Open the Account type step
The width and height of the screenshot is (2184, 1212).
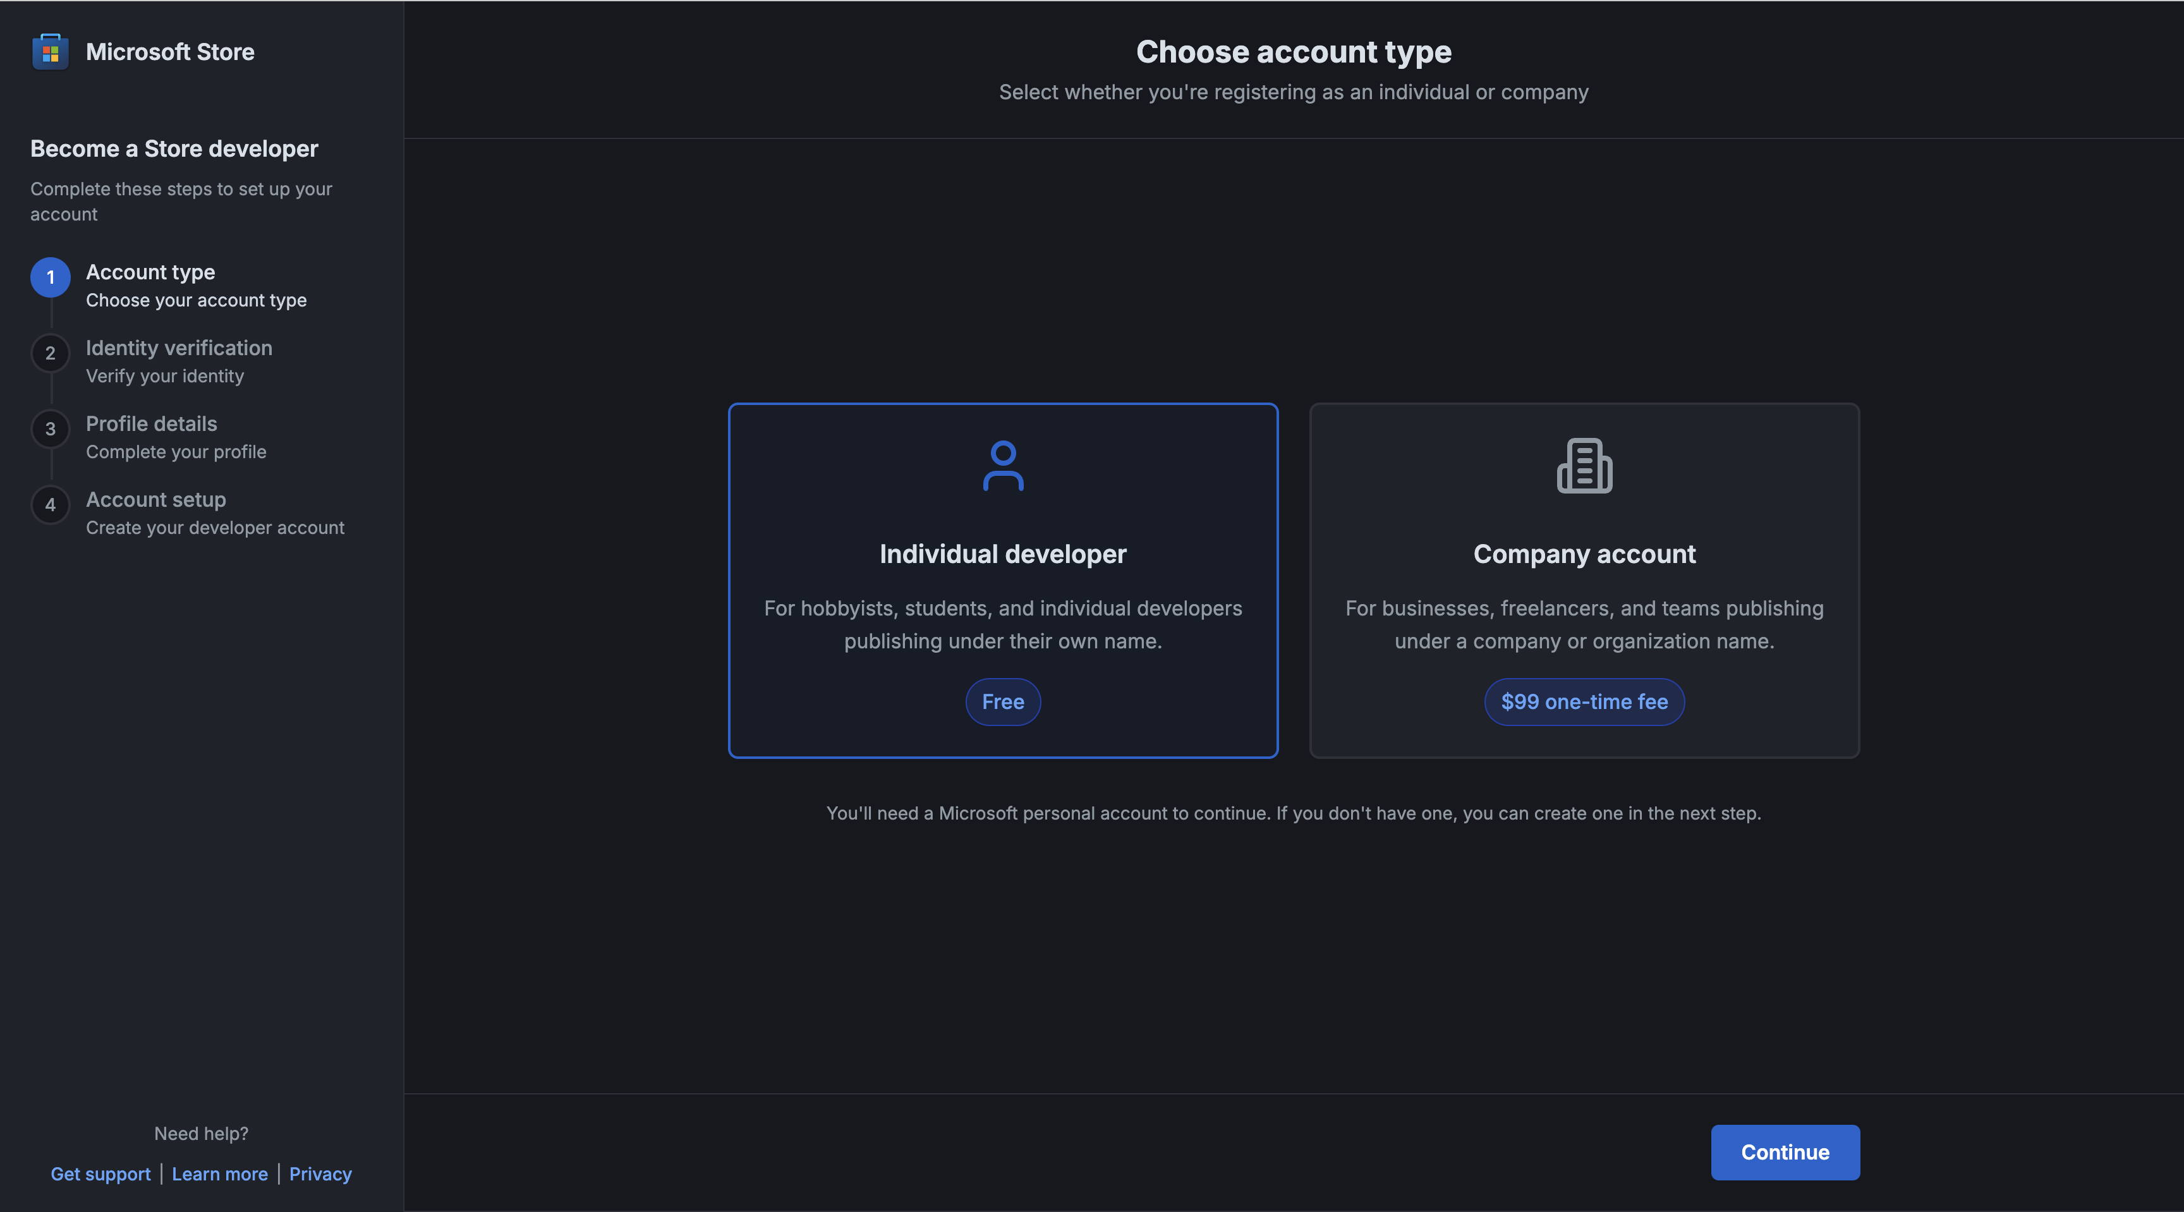(x=151, y=272)
